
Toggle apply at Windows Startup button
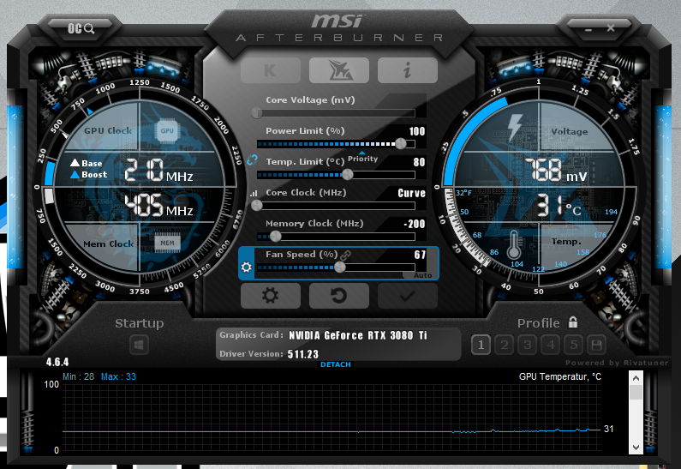point(139,346)
